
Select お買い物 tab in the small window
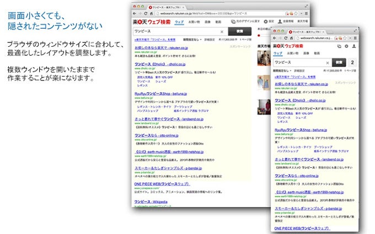[292, 53]
